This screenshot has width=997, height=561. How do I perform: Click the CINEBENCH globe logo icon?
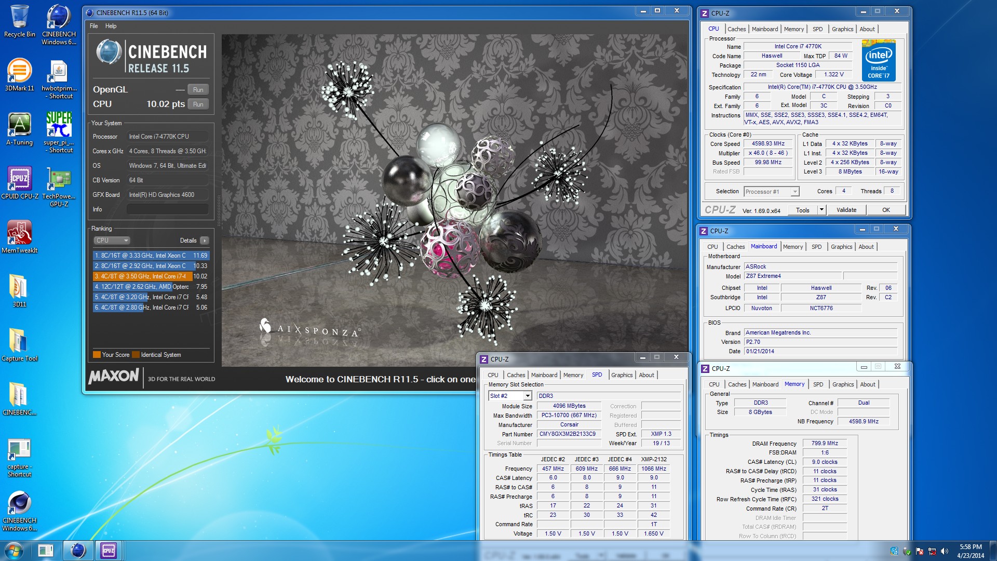coord(109,52)
